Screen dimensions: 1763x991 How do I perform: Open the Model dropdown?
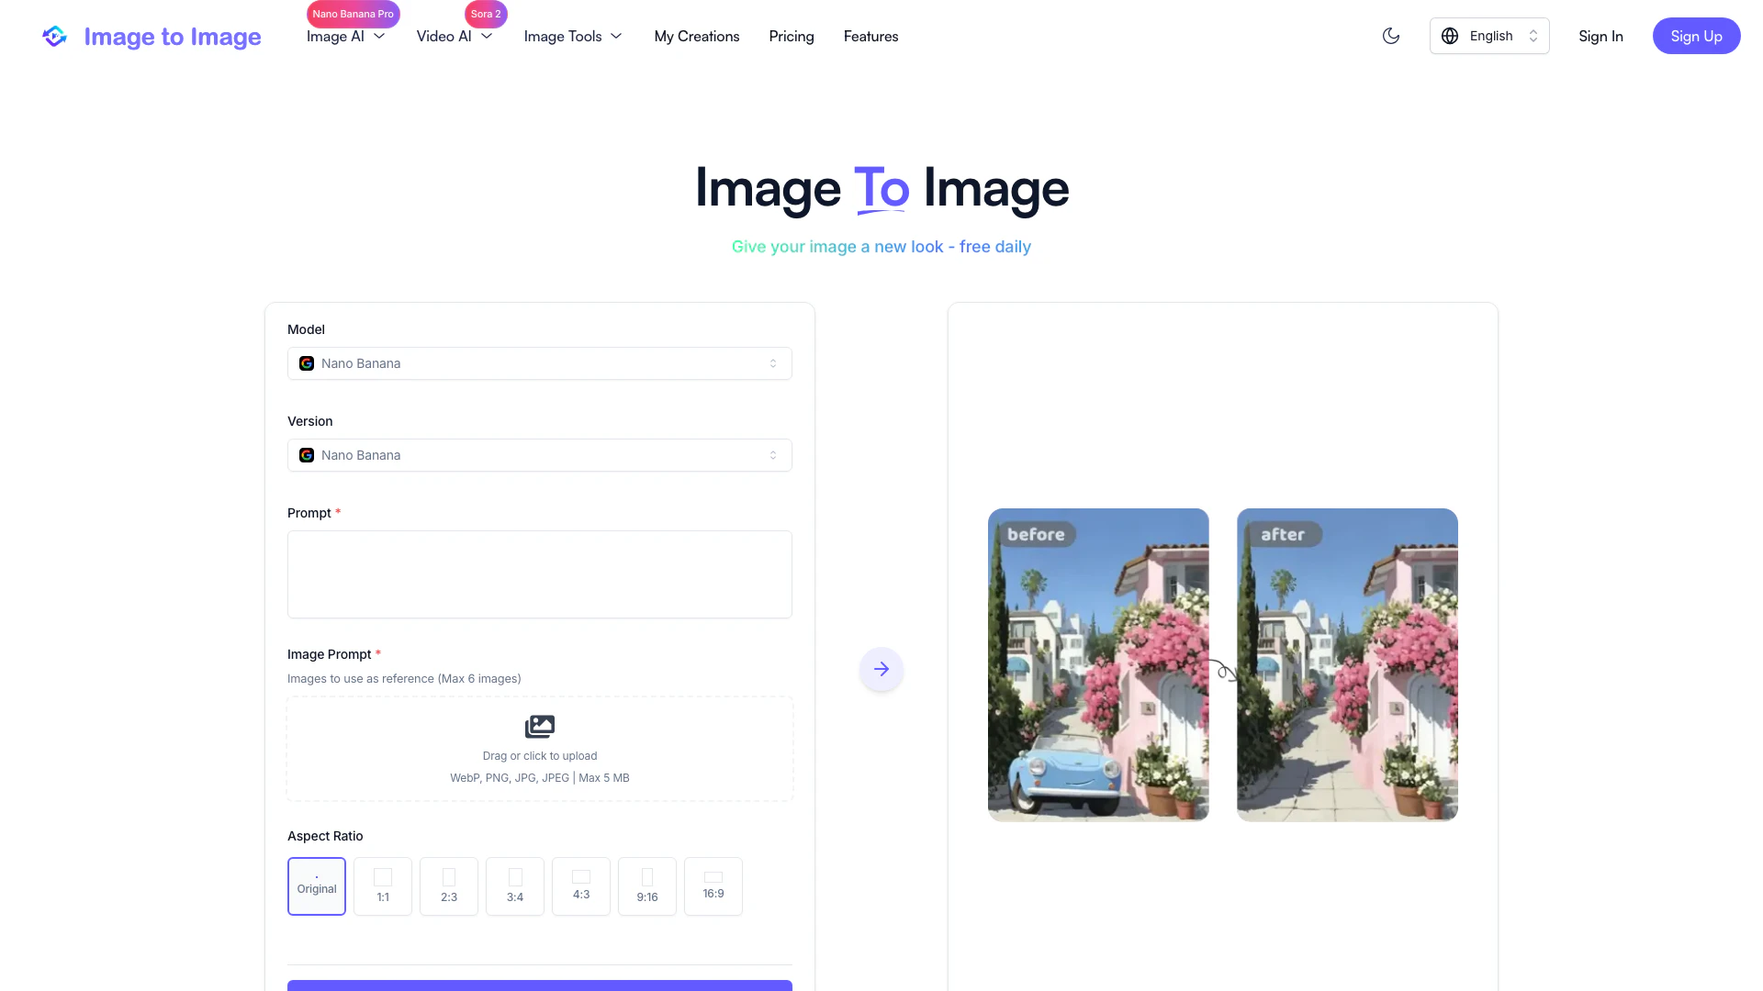point(539,363)
